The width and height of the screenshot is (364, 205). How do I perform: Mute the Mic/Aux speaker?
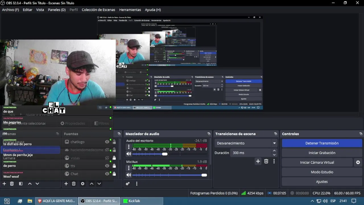[129, 175]
